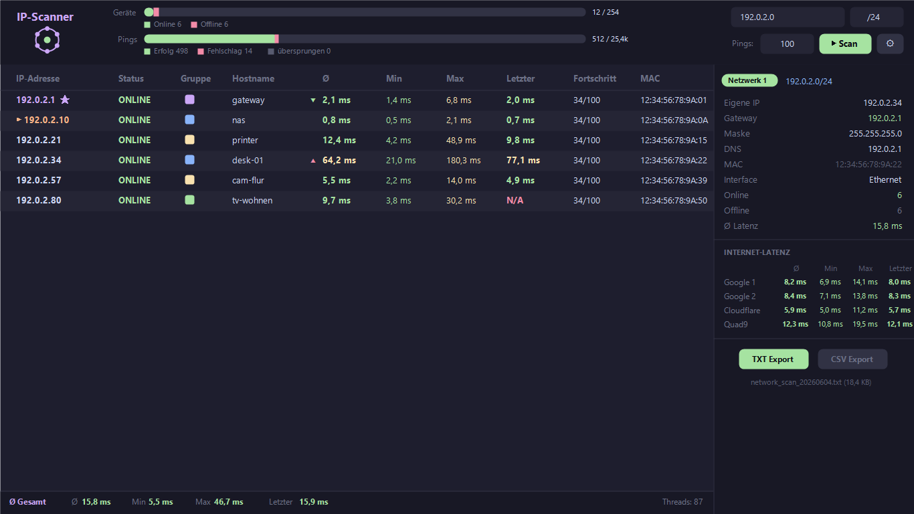
Task: Click the blue group swatch for nas
Action: click(x=190, y=120)
